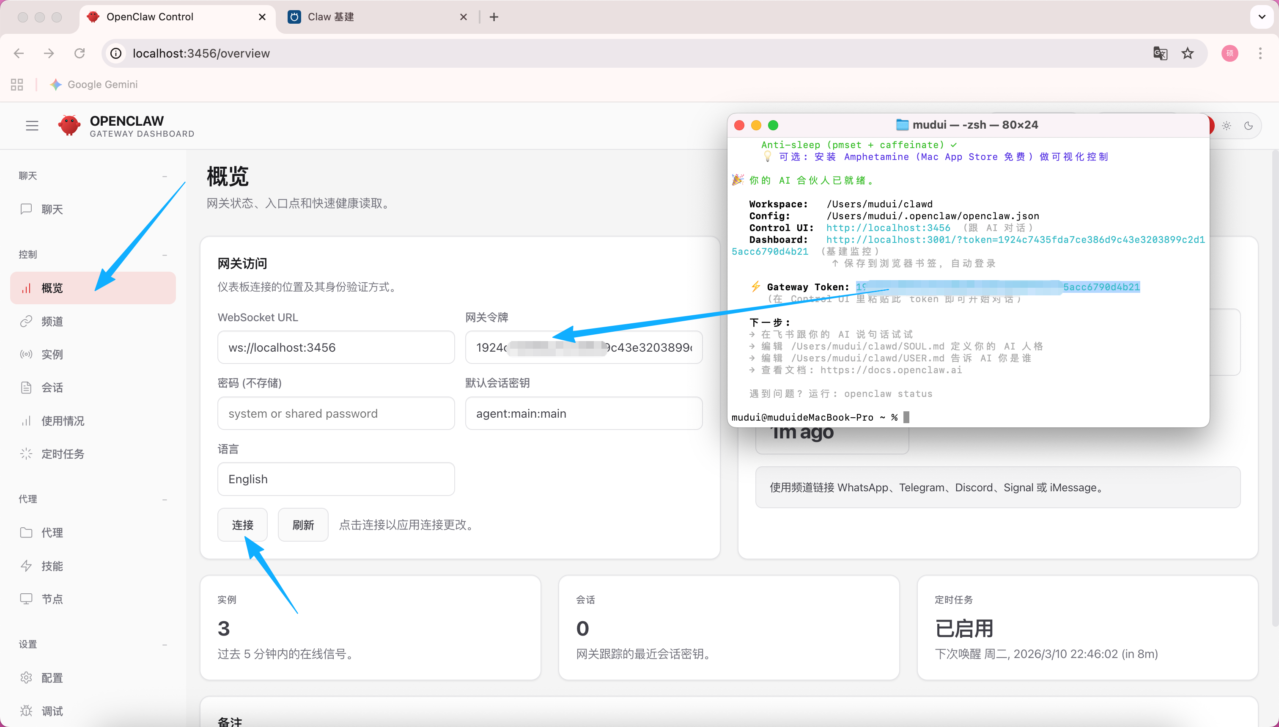
Task: Open the 聊天 chat page
Action: click(x=52, y=209)
